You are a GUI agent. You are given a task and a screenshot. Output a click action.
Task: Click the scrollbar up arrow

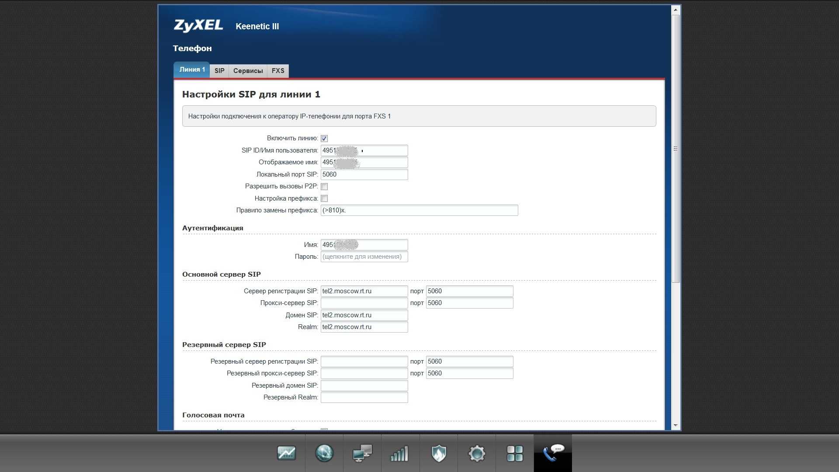676,10
